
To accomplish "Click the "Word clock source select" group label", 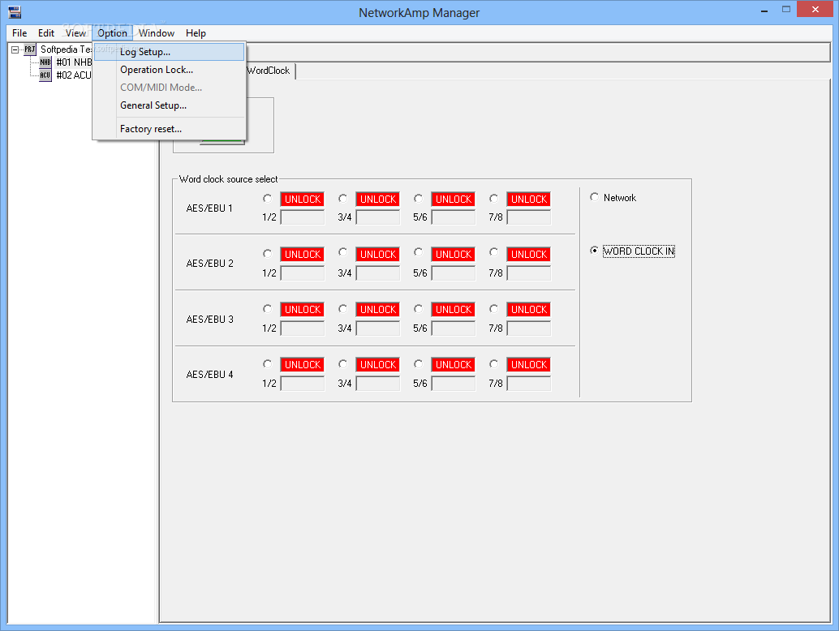I will (x=229, y=179).
